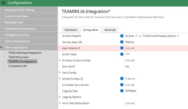Viewport: 188px width, 109px height.
Task: Click the Logging Type label
Action: 70,91
